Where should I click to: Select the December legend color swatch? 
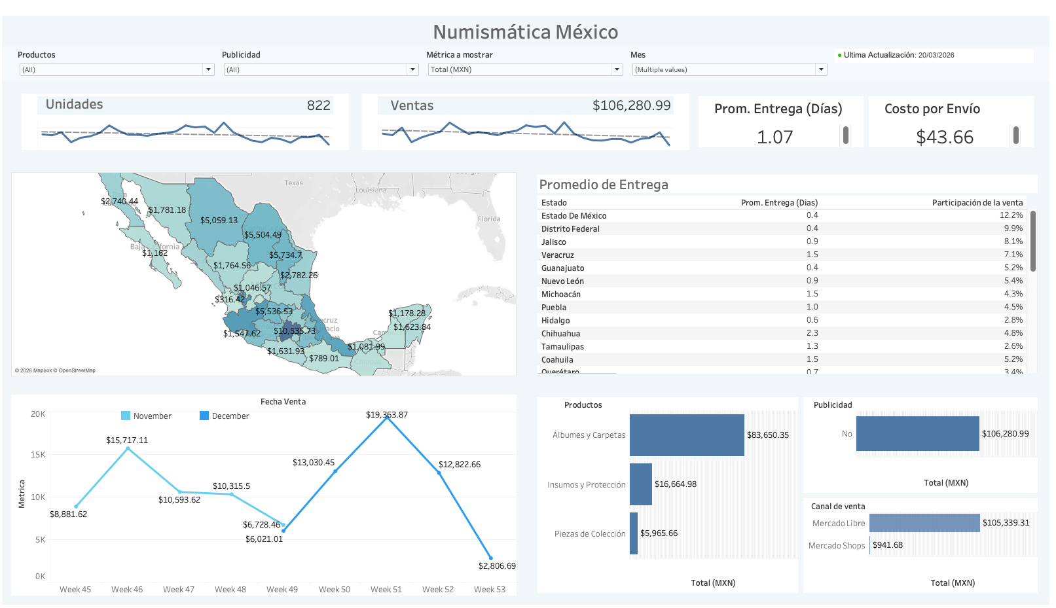(x=204, y=416)
